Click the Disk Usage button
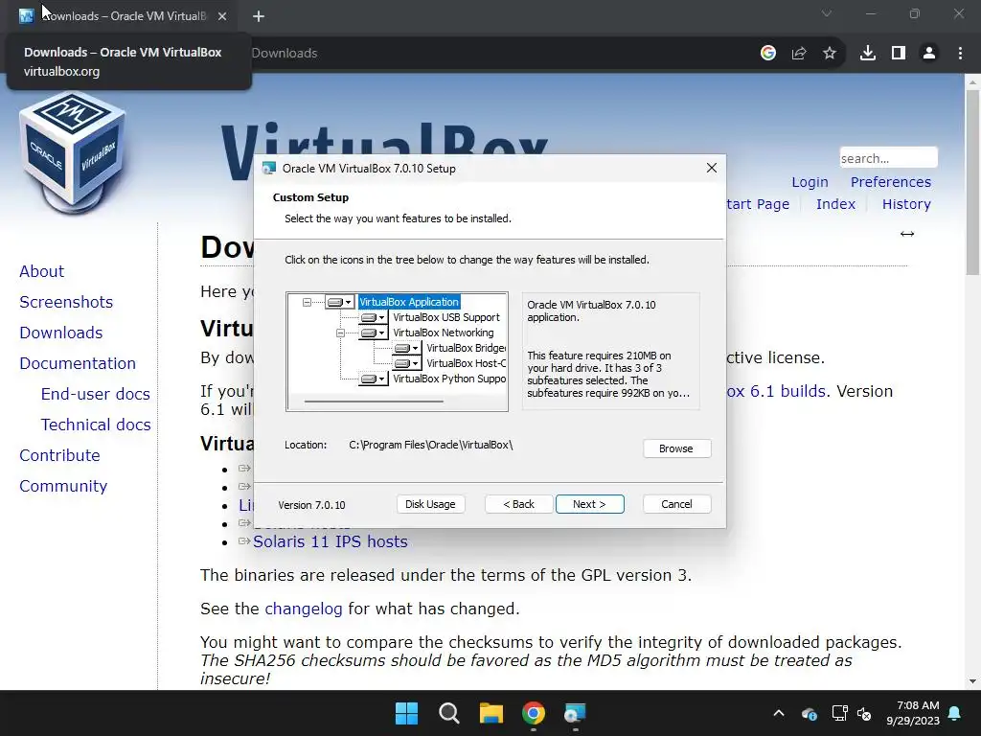 click(x=430, y=504)
